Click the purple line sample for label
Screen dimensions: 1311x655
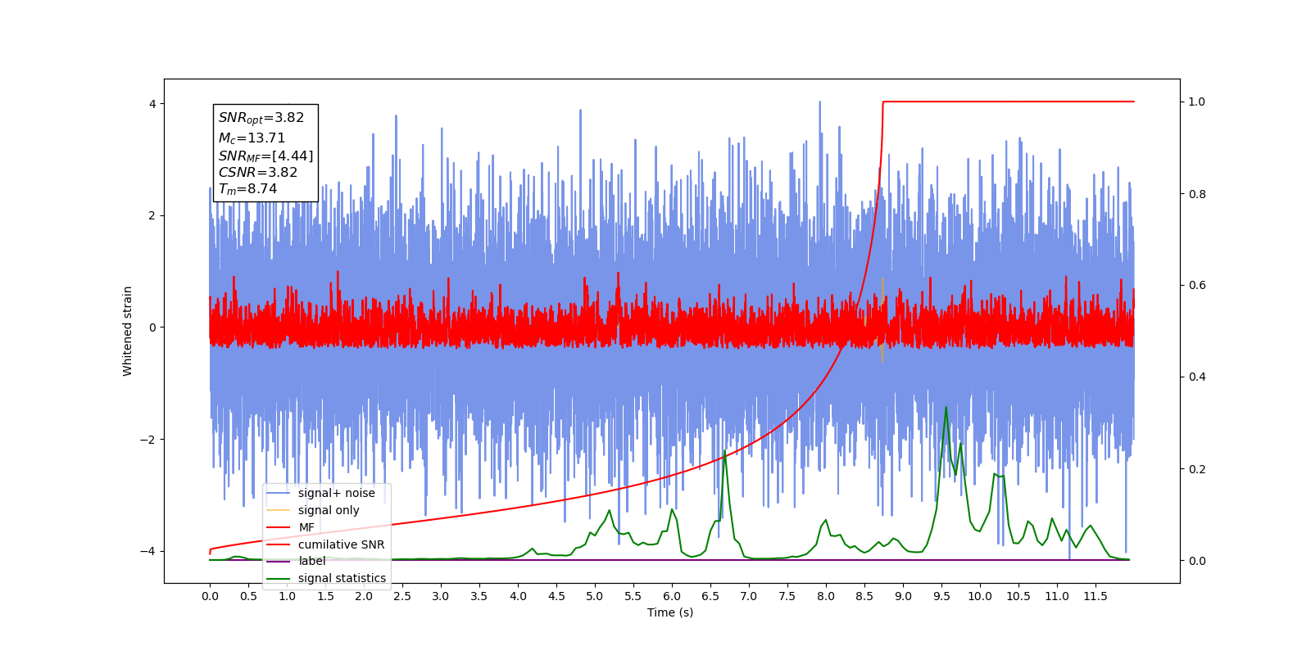(x=279, y=561)
